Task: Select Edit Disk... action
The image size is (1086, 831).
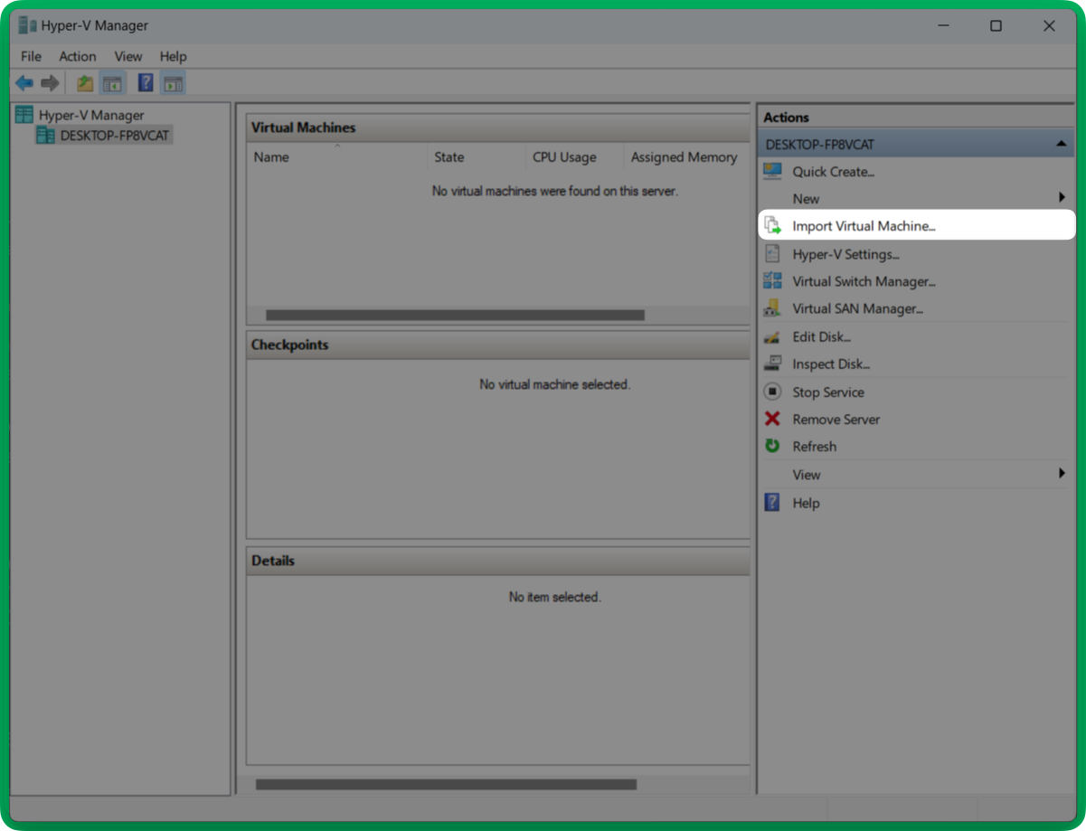Action: (822, 336)
